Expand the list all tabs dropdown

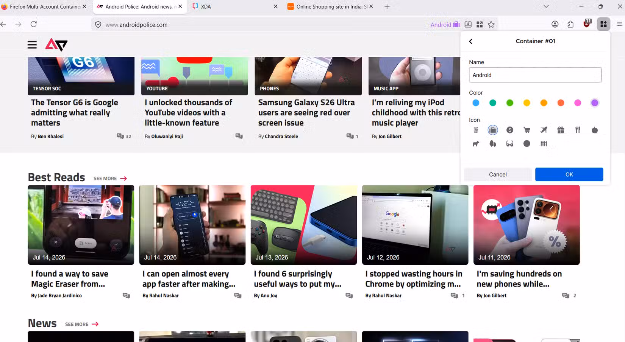(x=546, y=6)
